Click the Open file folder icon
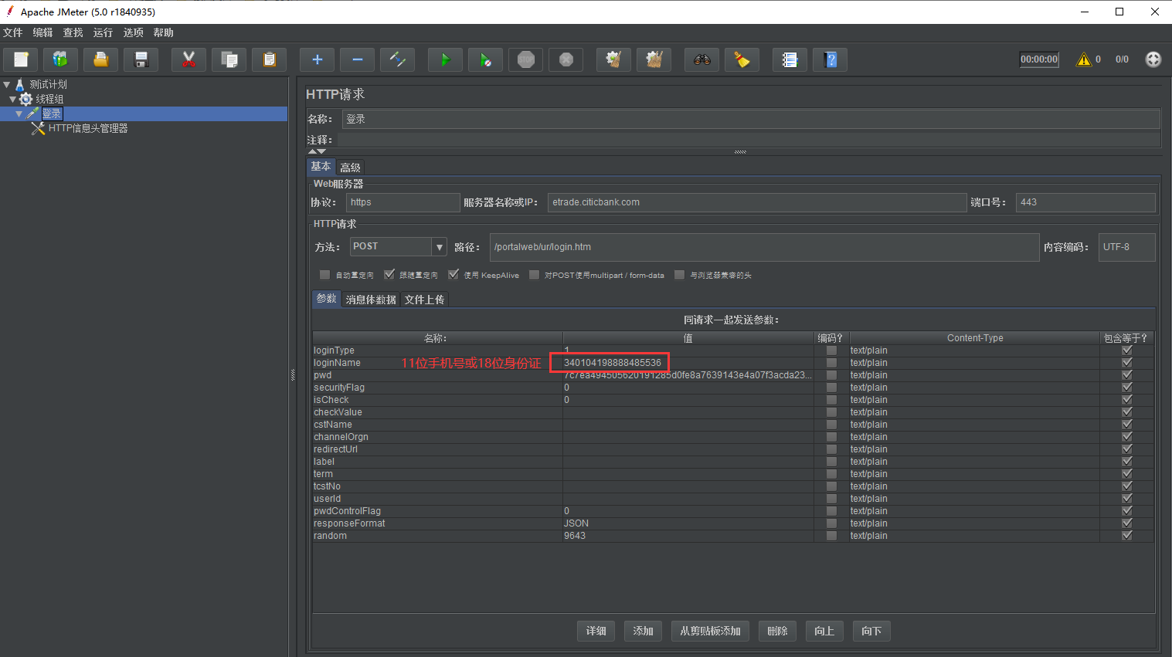The height and width of the screenshot is (657, 1172). point(101,59)
